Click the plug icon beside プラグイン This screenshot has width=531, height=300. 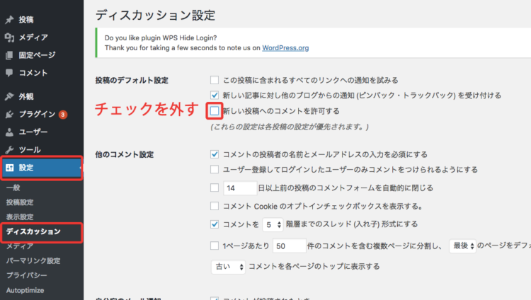[9, 114]
